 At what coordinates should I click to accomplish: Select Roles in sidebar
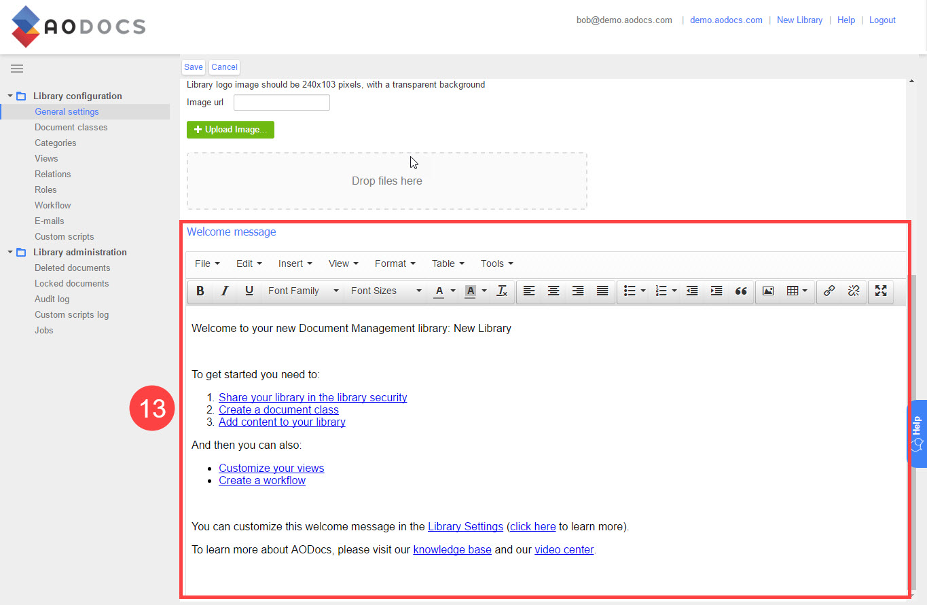pos(46,189)
